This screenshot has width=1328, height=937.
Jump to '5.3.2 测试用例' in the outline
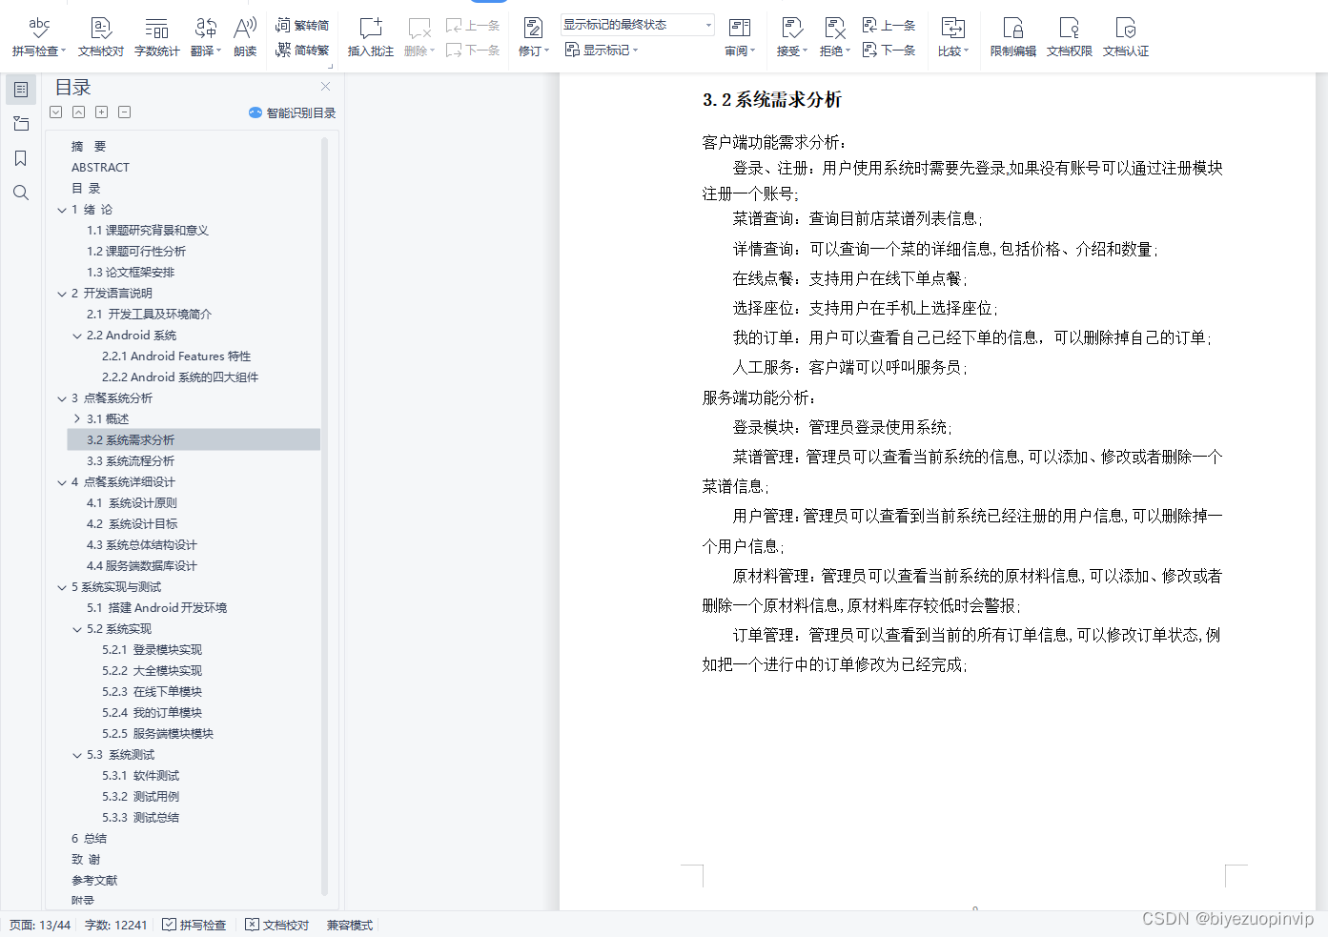141,797
